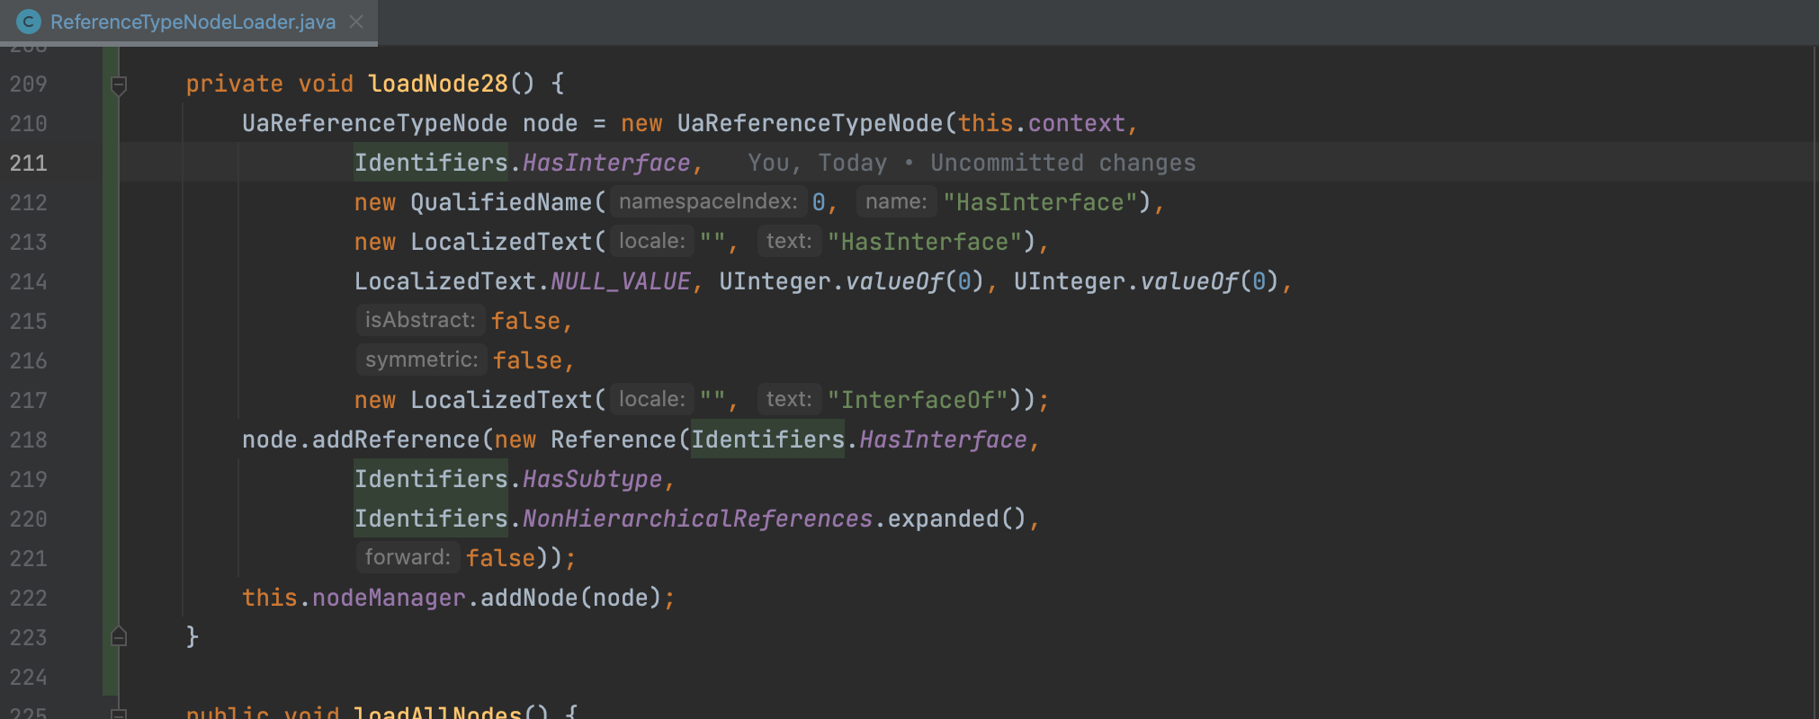
Task: Click the 'name:' parameter hint on line 212
Action: (896, 201)
